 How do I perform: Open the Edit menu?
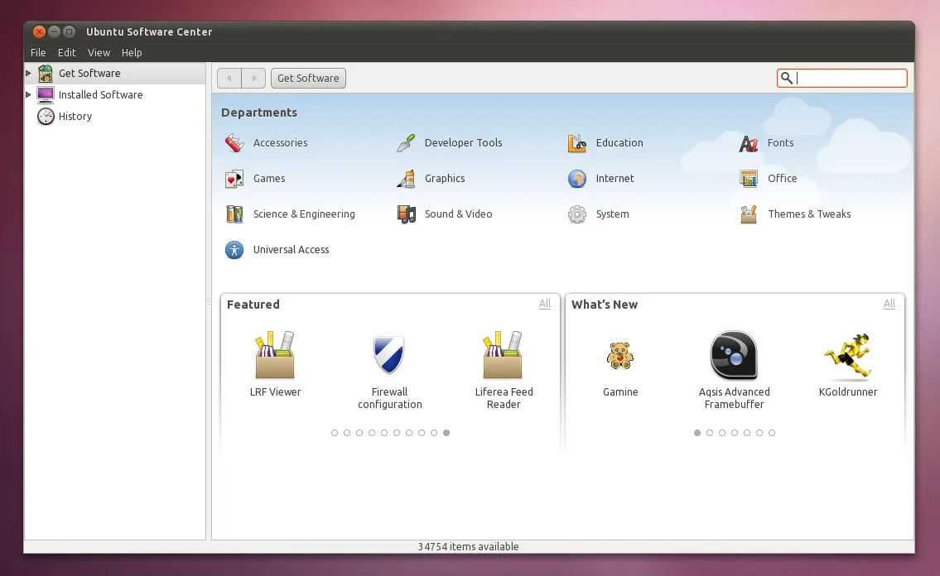66,53
